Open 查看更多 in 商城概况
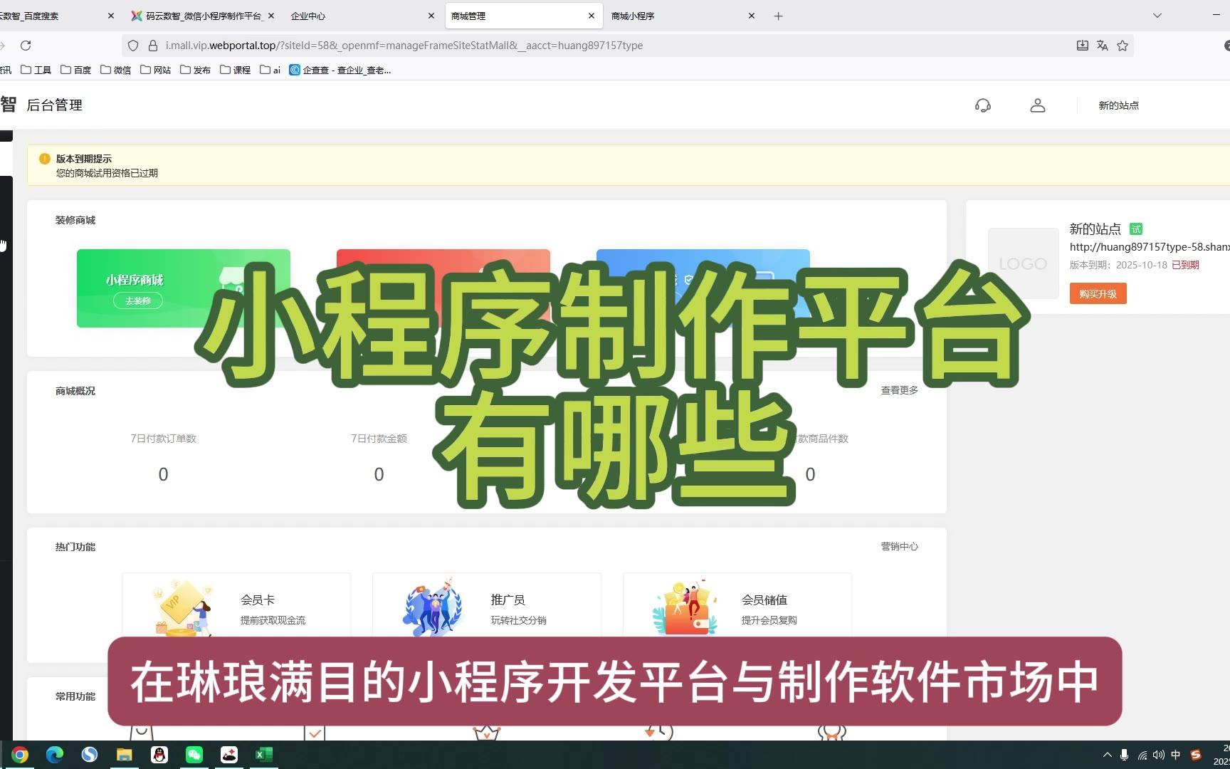The image size is (1230, 769). pyautogui.click(x=899, y=390)
